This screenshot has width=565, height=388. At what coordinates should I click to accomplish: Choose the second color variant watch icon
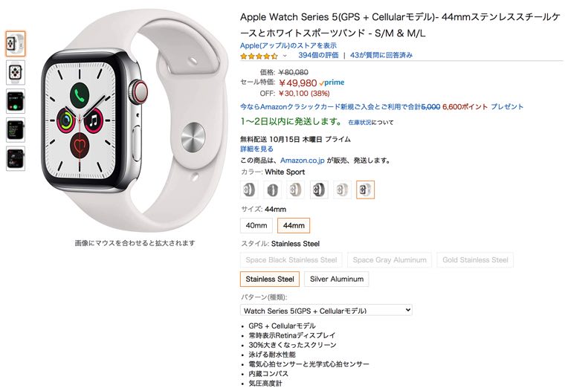tap(272, 190)
